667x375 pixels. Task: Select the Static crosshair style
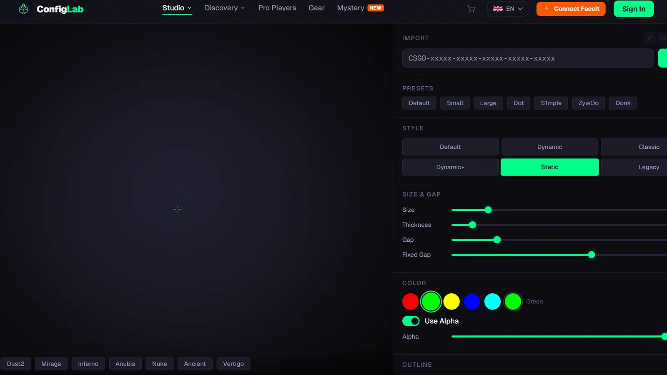click(549, 167)
